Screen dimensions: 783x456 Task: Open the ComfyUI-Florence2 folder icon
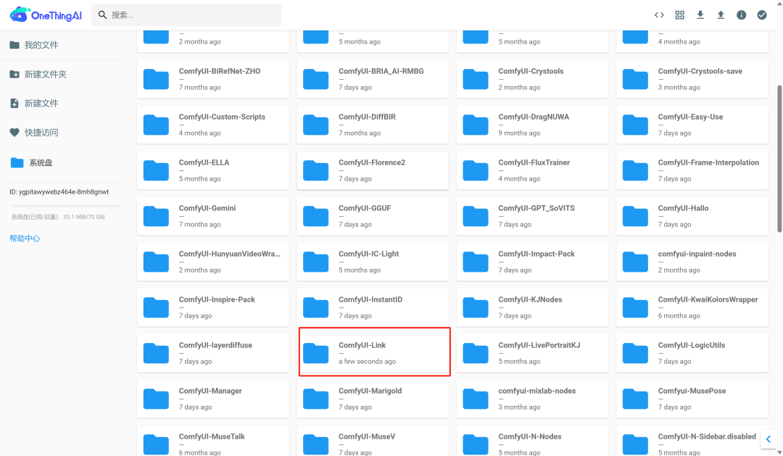point(315,170)
